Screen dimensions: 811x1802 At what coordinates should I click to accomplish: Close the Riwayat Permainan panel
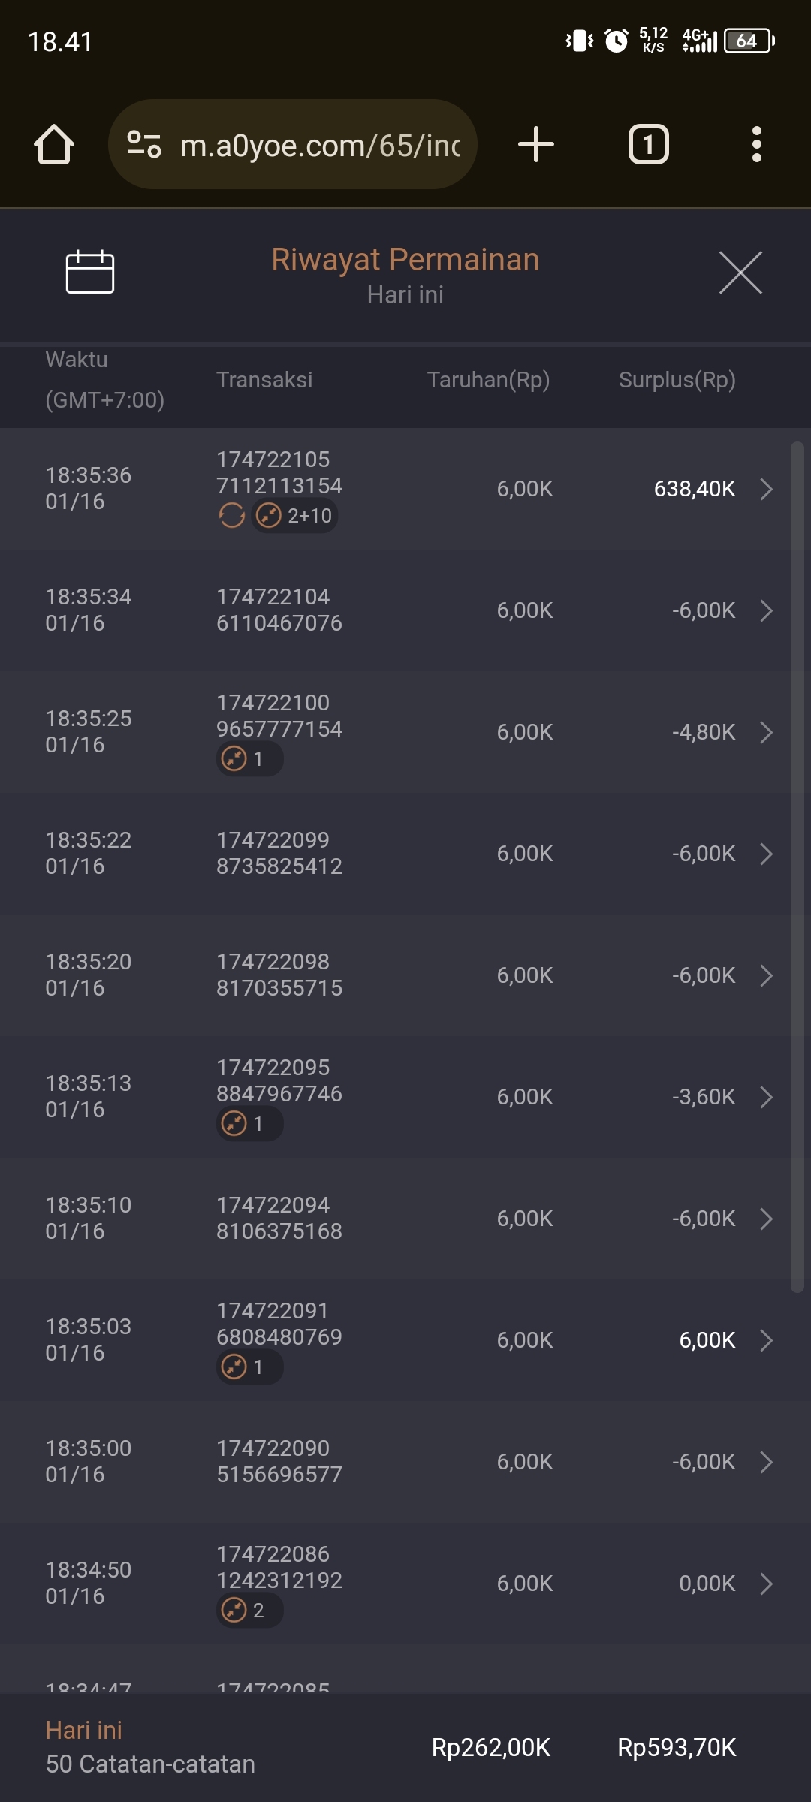pyautogui.click(x=740, y=273)
